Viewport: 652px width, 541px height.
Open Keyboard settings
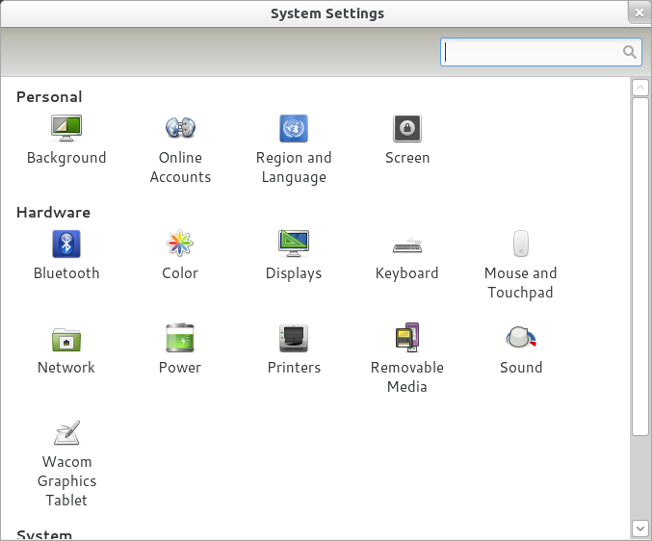click(407, 255)
